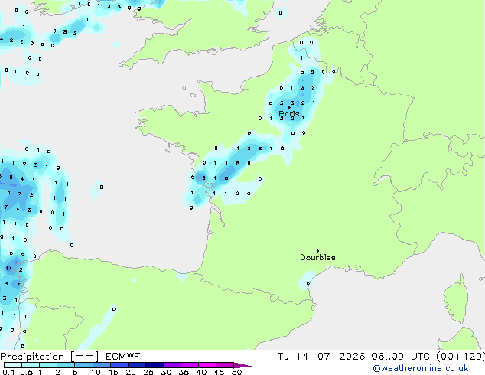Select the Paris location dot marker

tap(289, 107)
